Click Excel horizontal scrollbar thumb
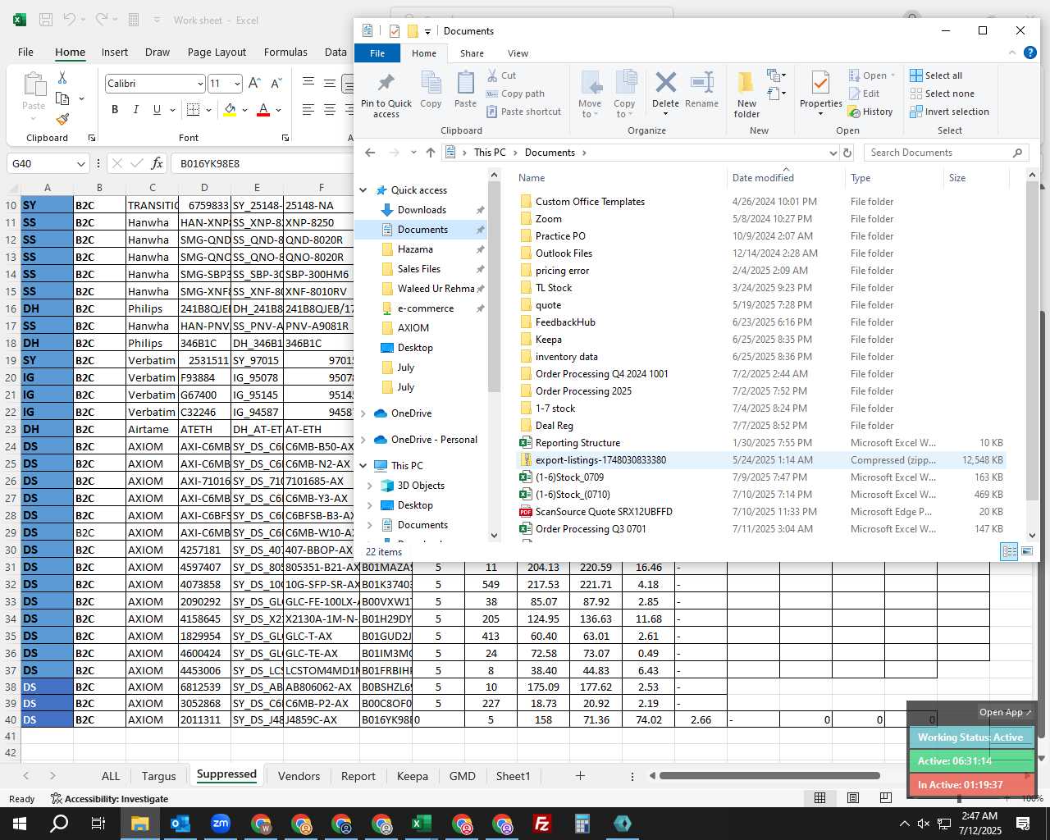The width and height of the screenshot is (1050, 840). [769, 775]
